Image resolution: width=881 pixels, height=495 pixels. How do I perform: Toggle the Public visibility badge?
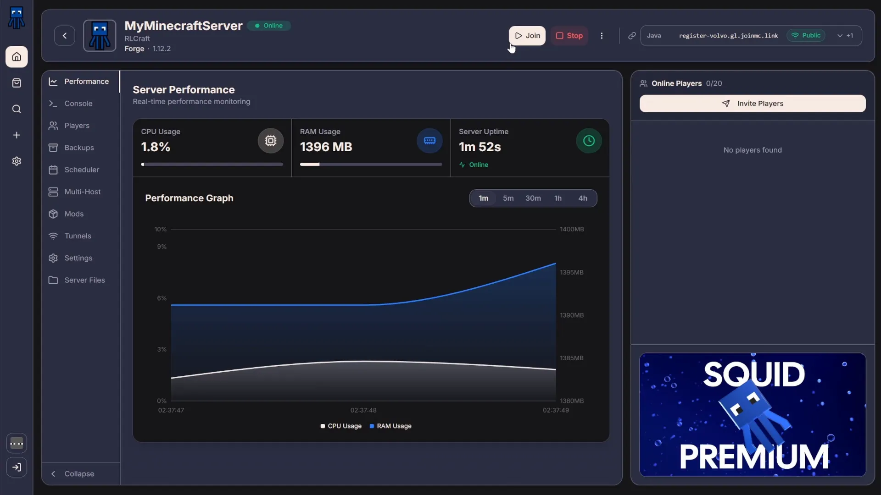(806, 36)
